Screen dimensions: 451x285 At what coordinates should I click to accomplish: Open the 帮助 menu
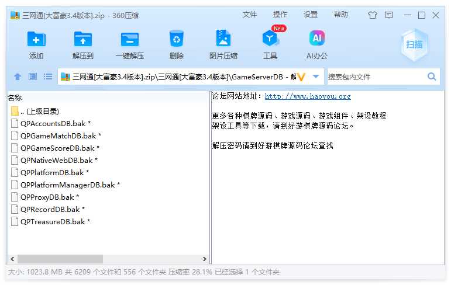coord(341,15)
